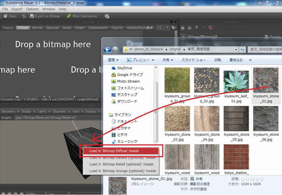Click the preset checkmark icon in Parameters toolbar
The height and width of the screenshot is (195, 282).
[196, 27]
